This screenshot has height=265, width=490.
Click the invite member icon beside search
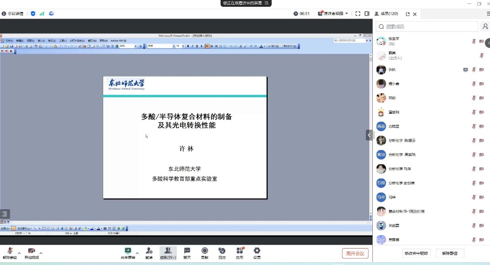point(485,27)
